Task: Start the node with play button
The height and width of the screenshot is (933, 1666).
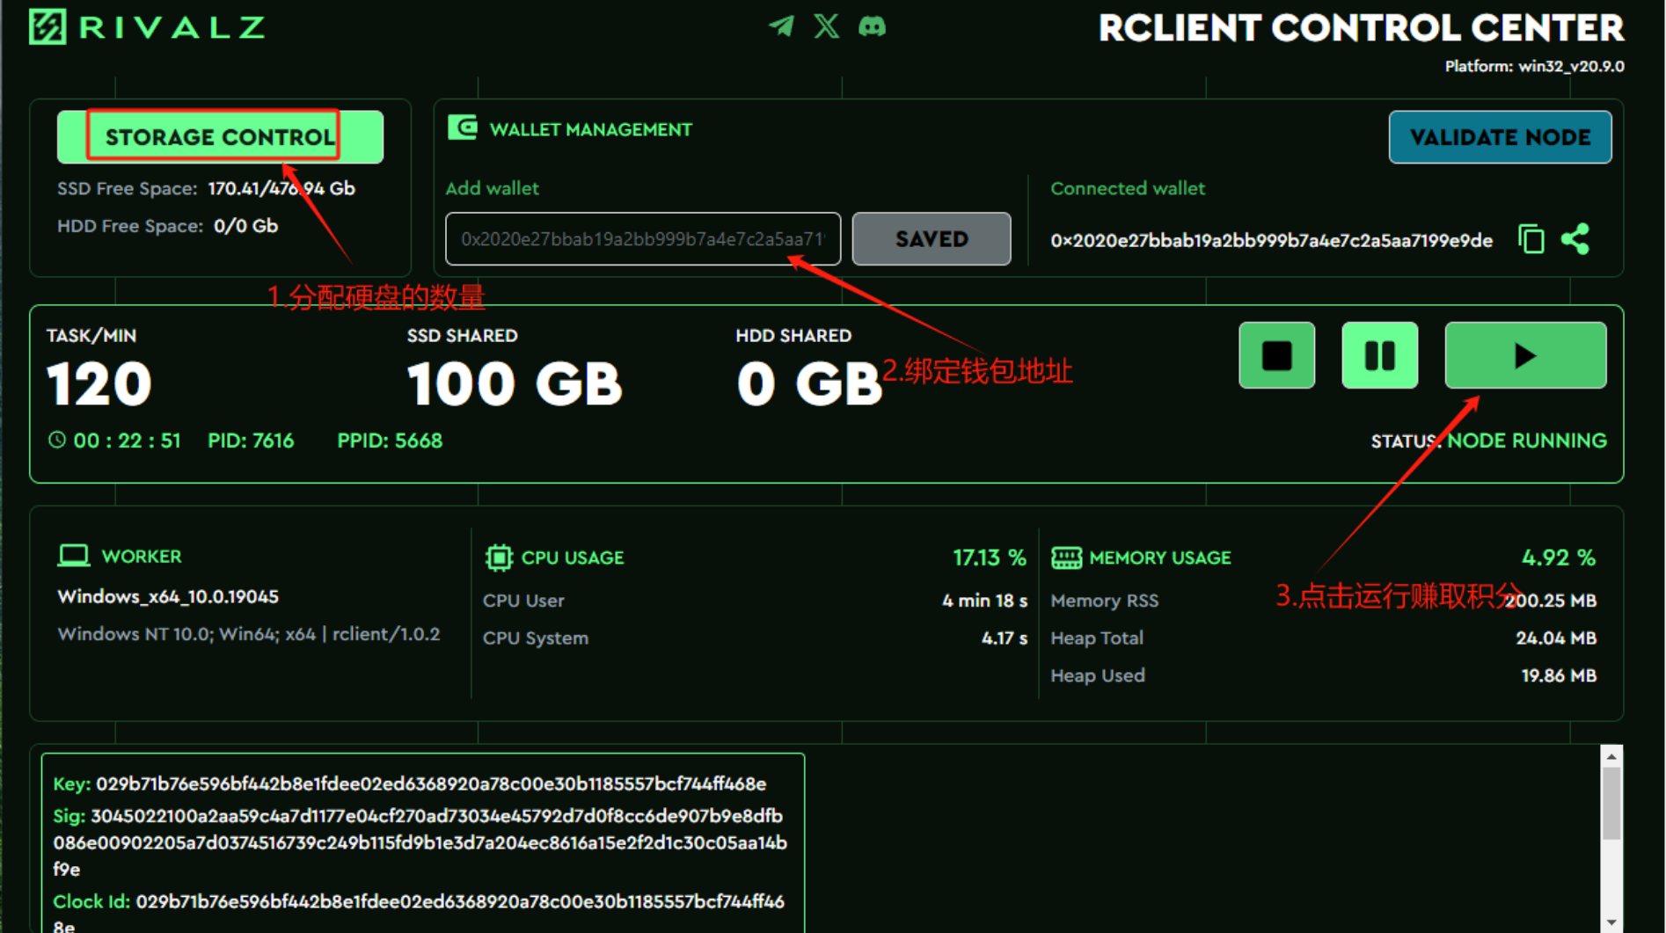Action: tap(1525, 355)
